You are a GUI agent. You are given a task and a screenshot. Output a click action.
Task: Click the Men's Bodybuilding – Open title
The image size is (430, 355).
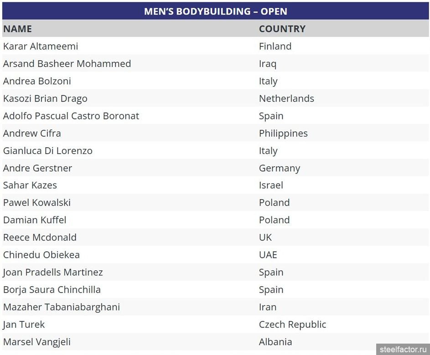(215, 11)
